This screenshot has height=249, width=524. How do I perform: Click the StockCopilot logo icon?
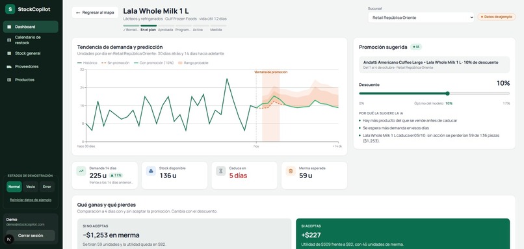tap(10, 9)
